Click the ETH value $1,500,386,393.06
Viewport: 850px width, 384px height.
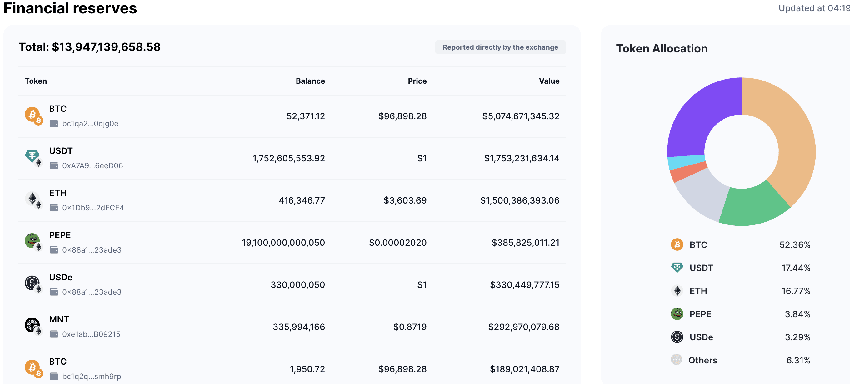(520, 200)
